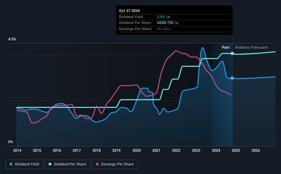
Task: Click the 2015 x-axis label
Action: [x=37, y=150]
